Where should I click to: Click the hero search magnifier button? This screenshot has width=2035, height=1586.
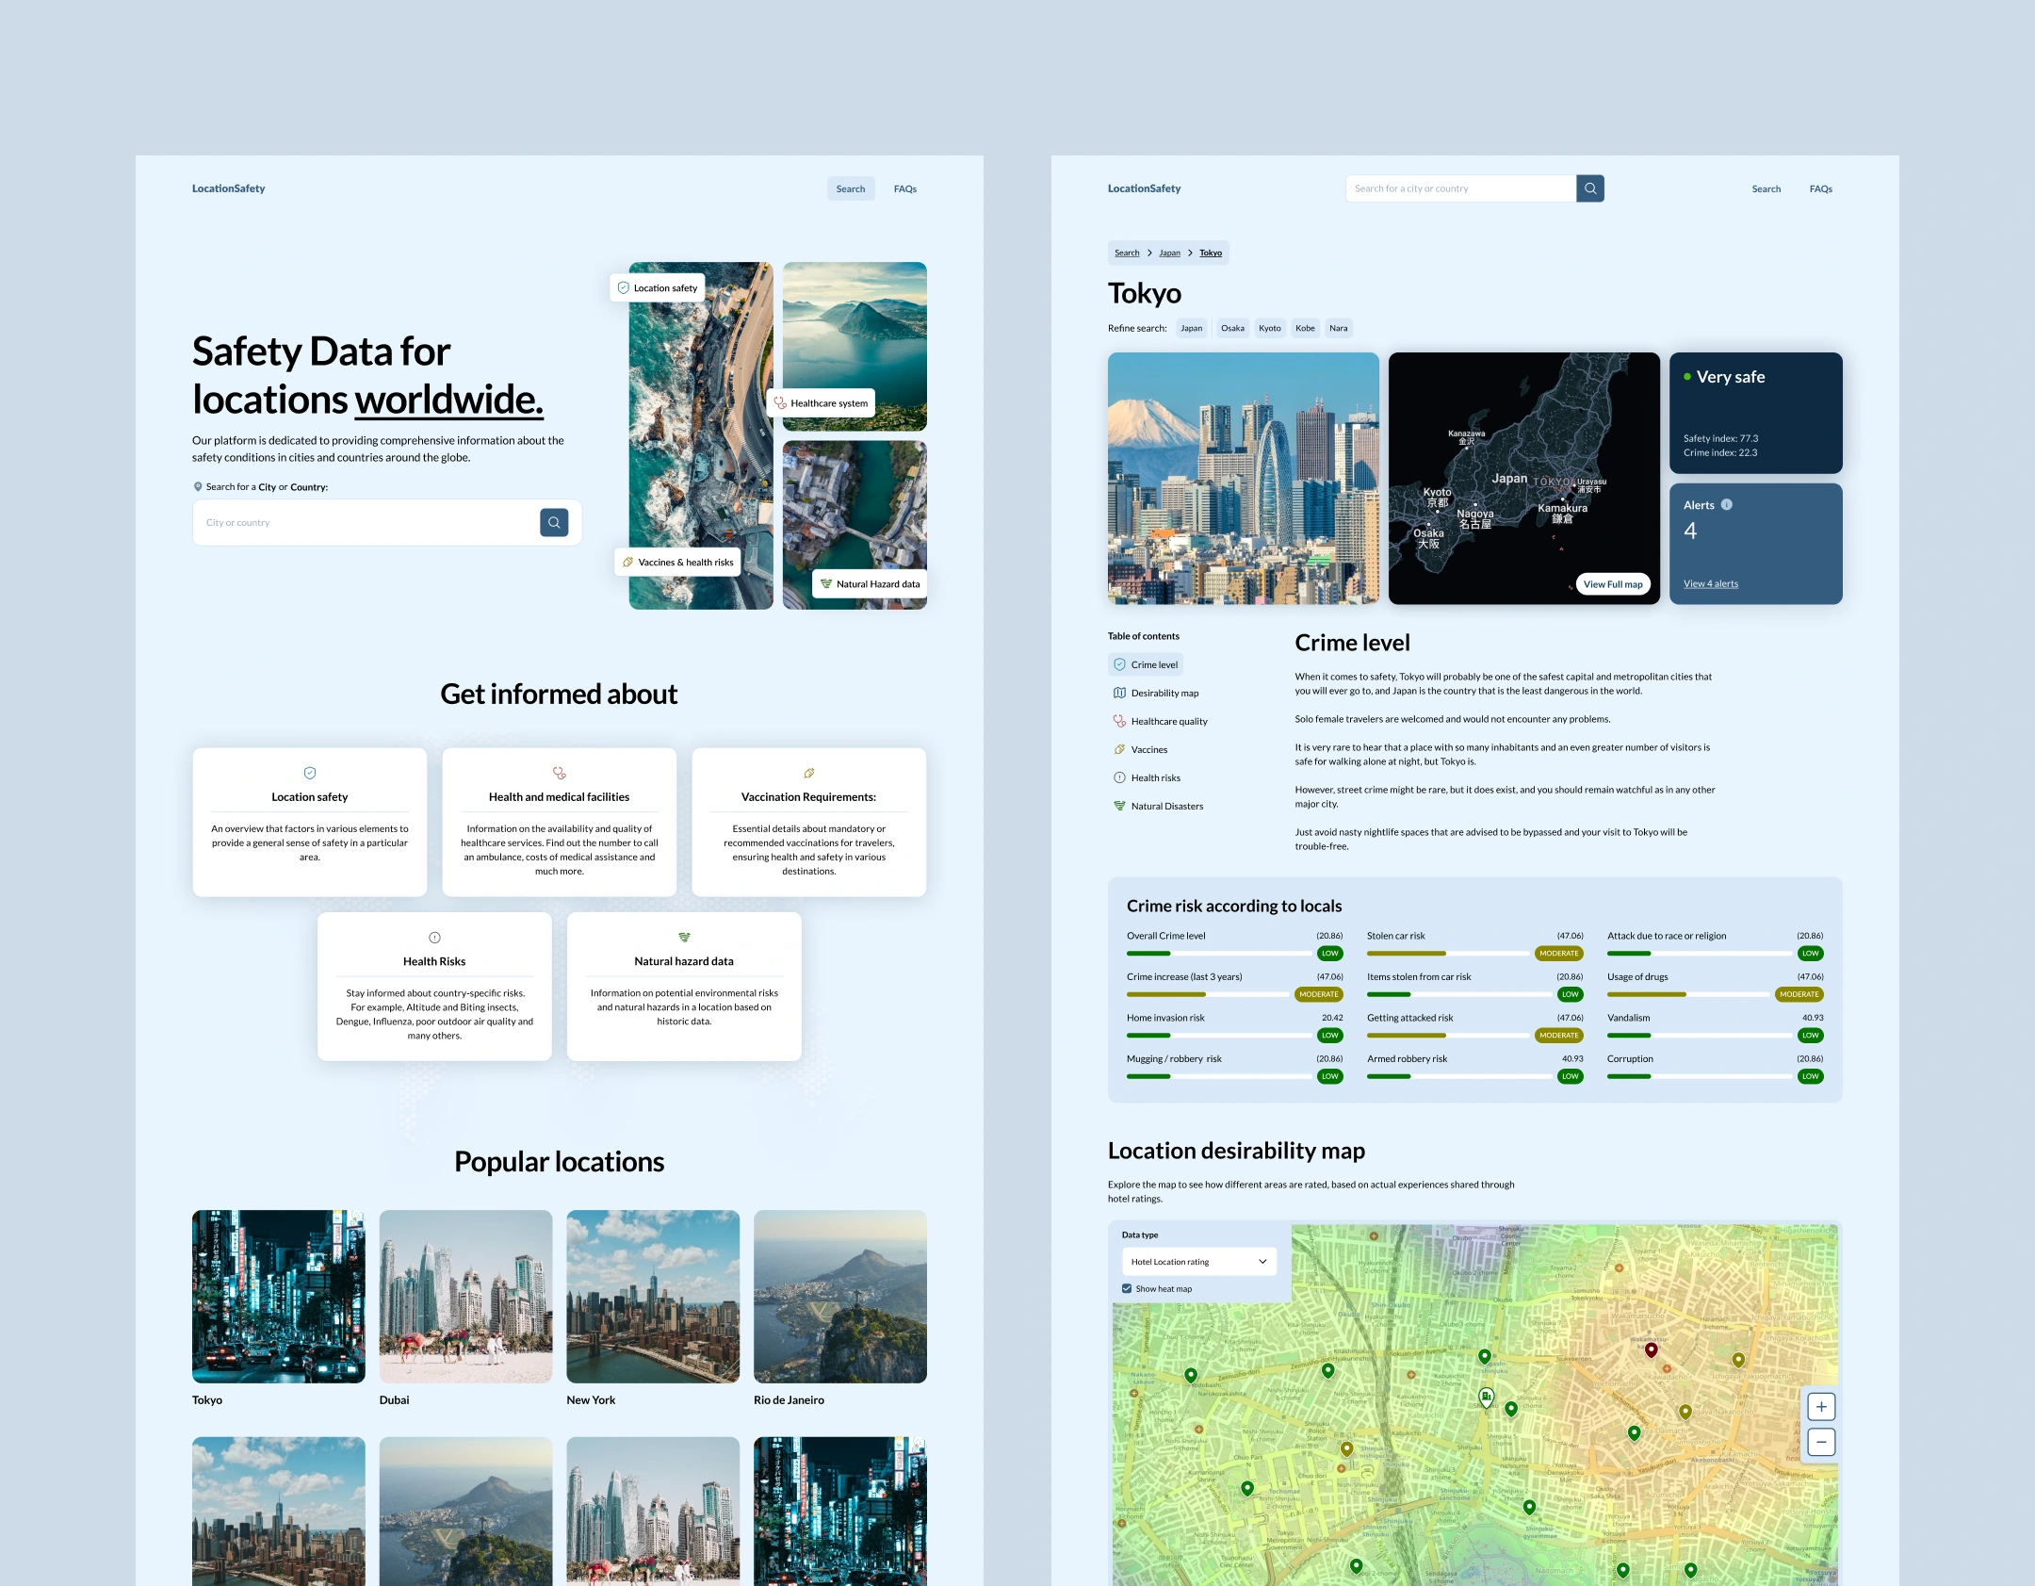coord(554,522)
